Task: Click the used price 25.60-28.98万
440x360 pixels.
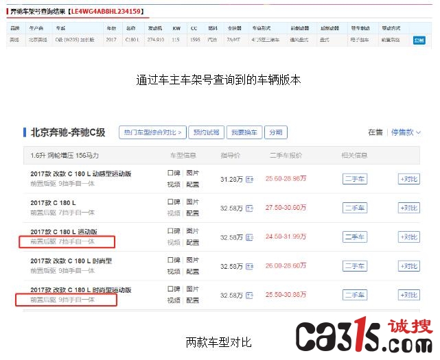Action: pyautogui.click(x=286, y=178)
